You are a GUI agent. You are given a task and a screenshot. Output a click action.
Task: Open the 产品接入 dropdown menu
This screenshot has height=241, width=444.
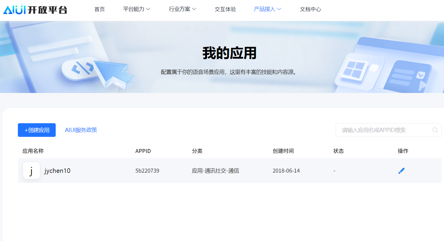[x=268, y=9]
